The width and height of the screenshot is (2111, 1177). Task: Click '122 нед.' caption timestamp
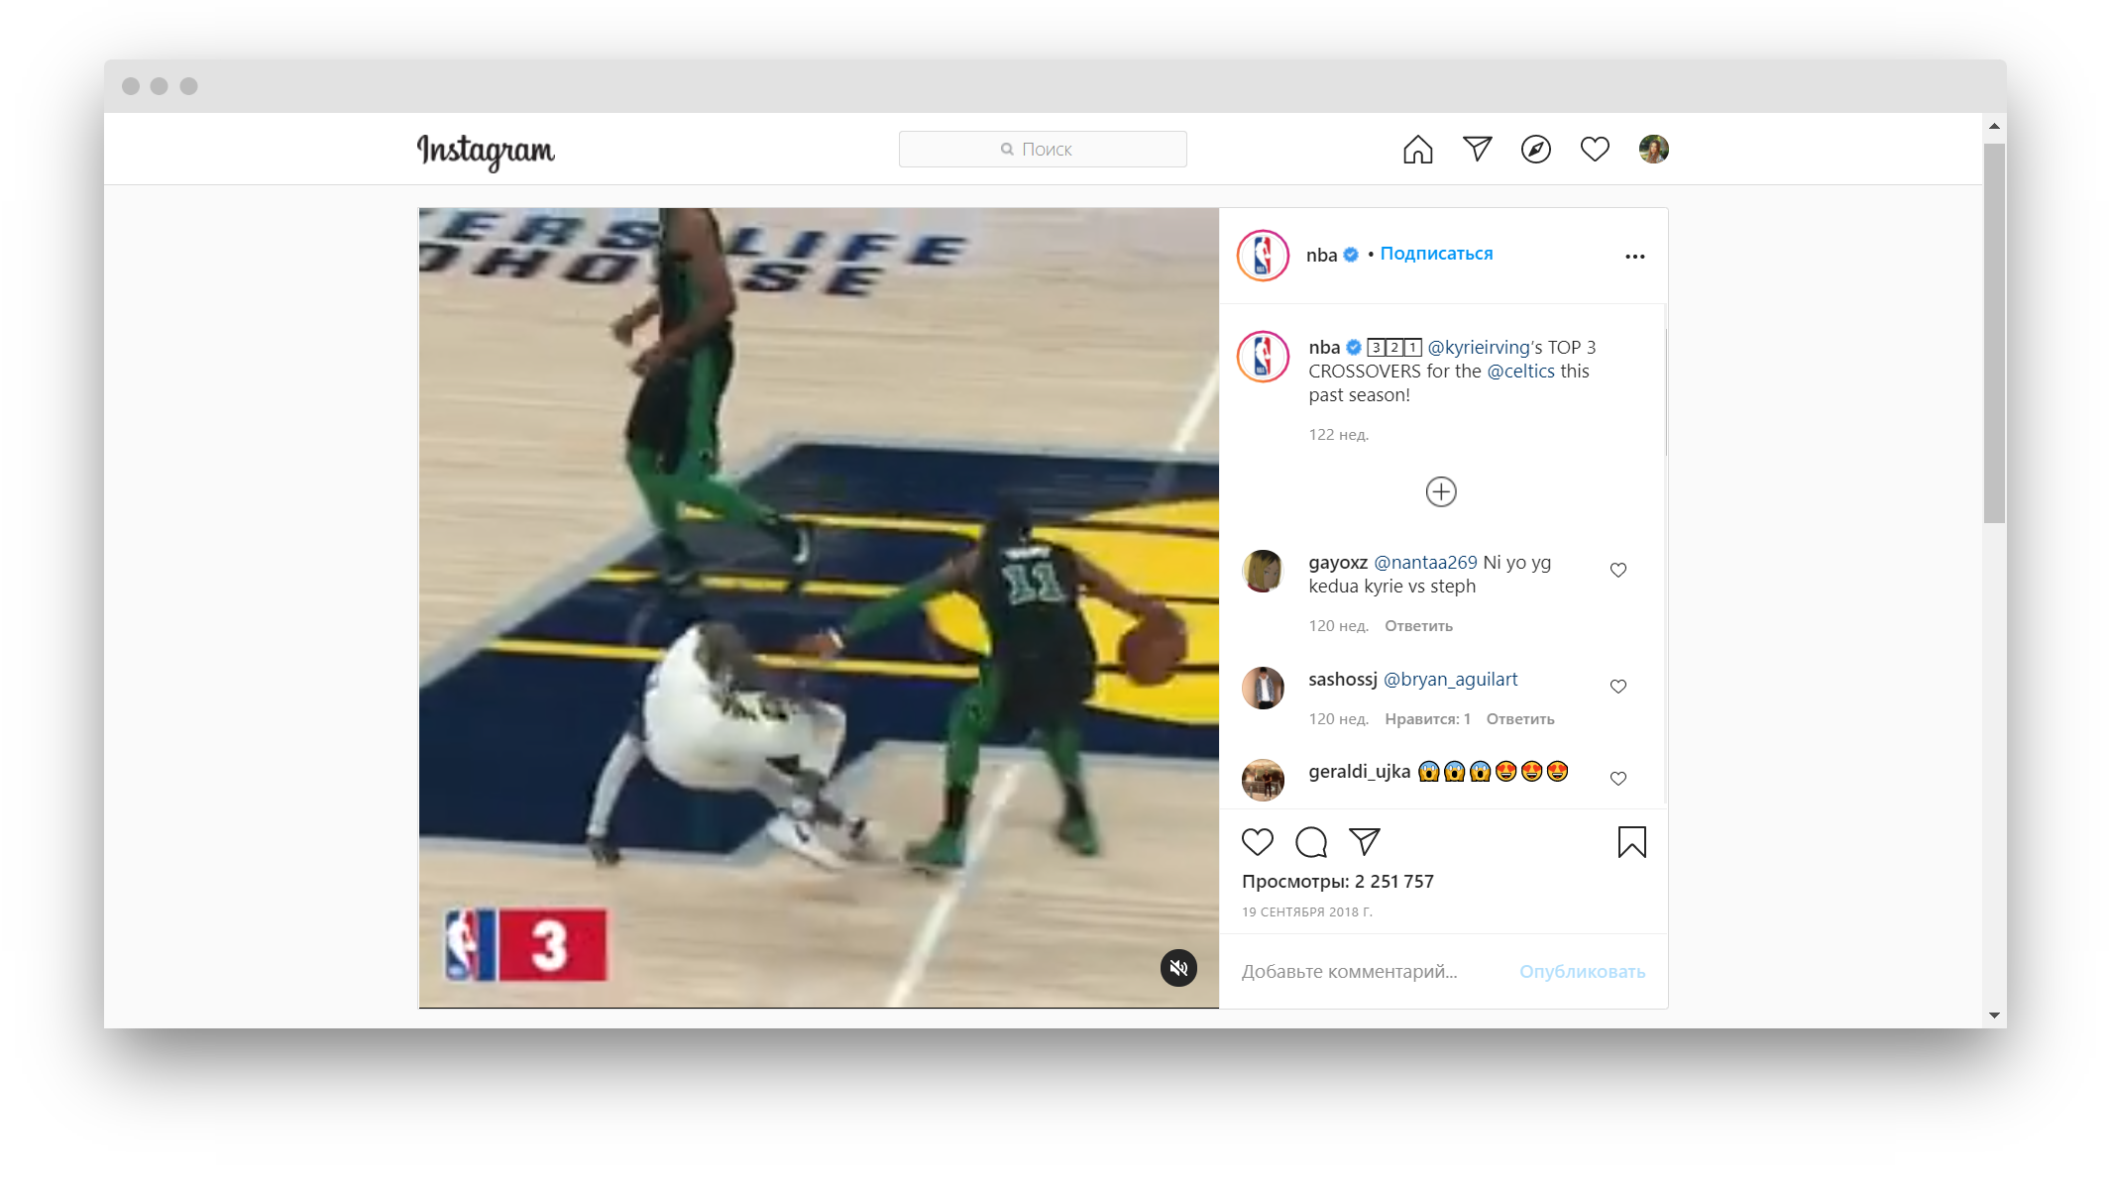(1338, 435)
